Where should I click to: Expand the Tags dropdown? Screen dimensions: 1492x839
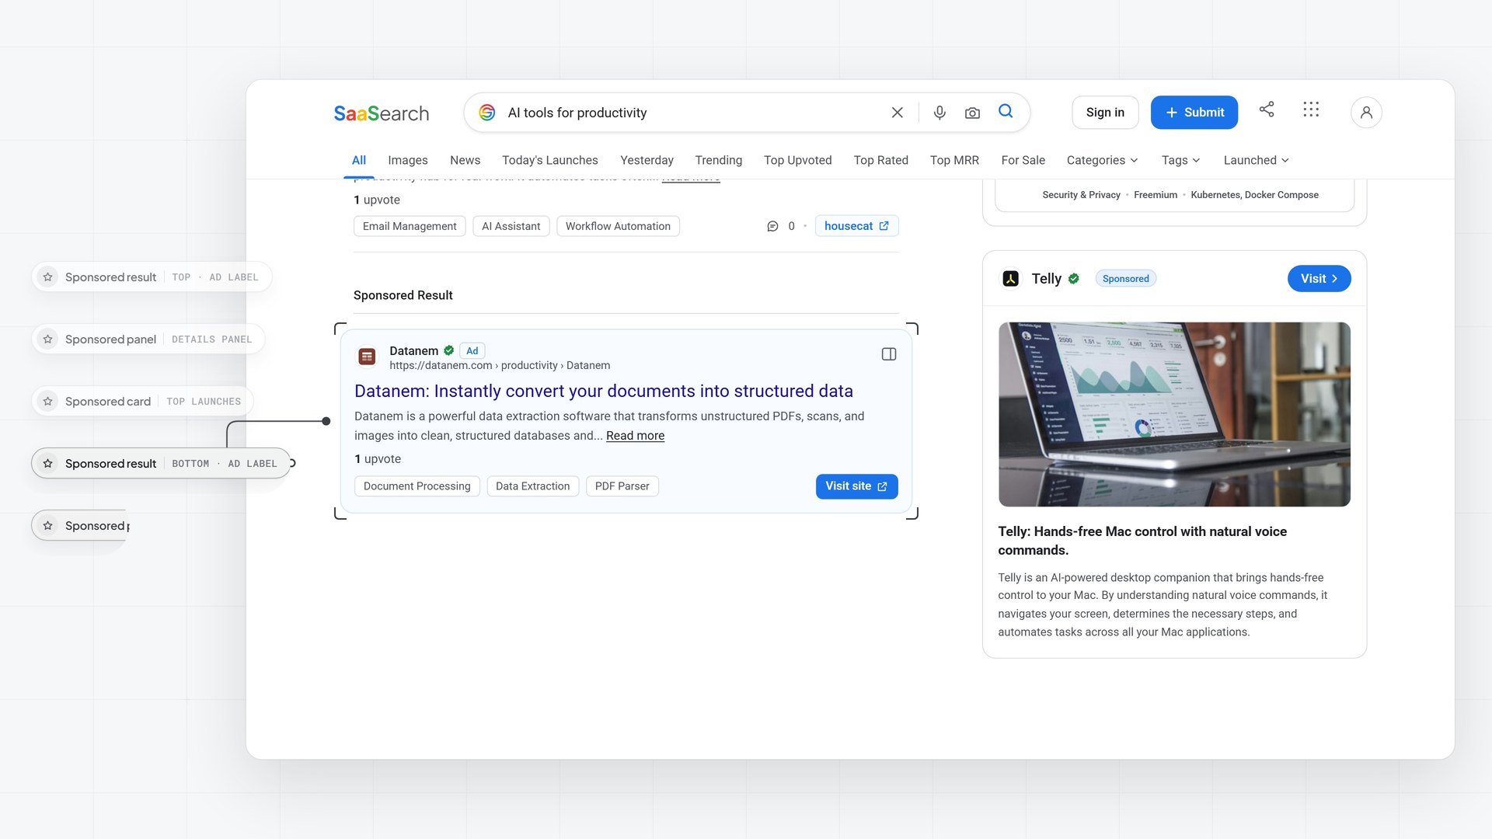[x=1181, y=160]
